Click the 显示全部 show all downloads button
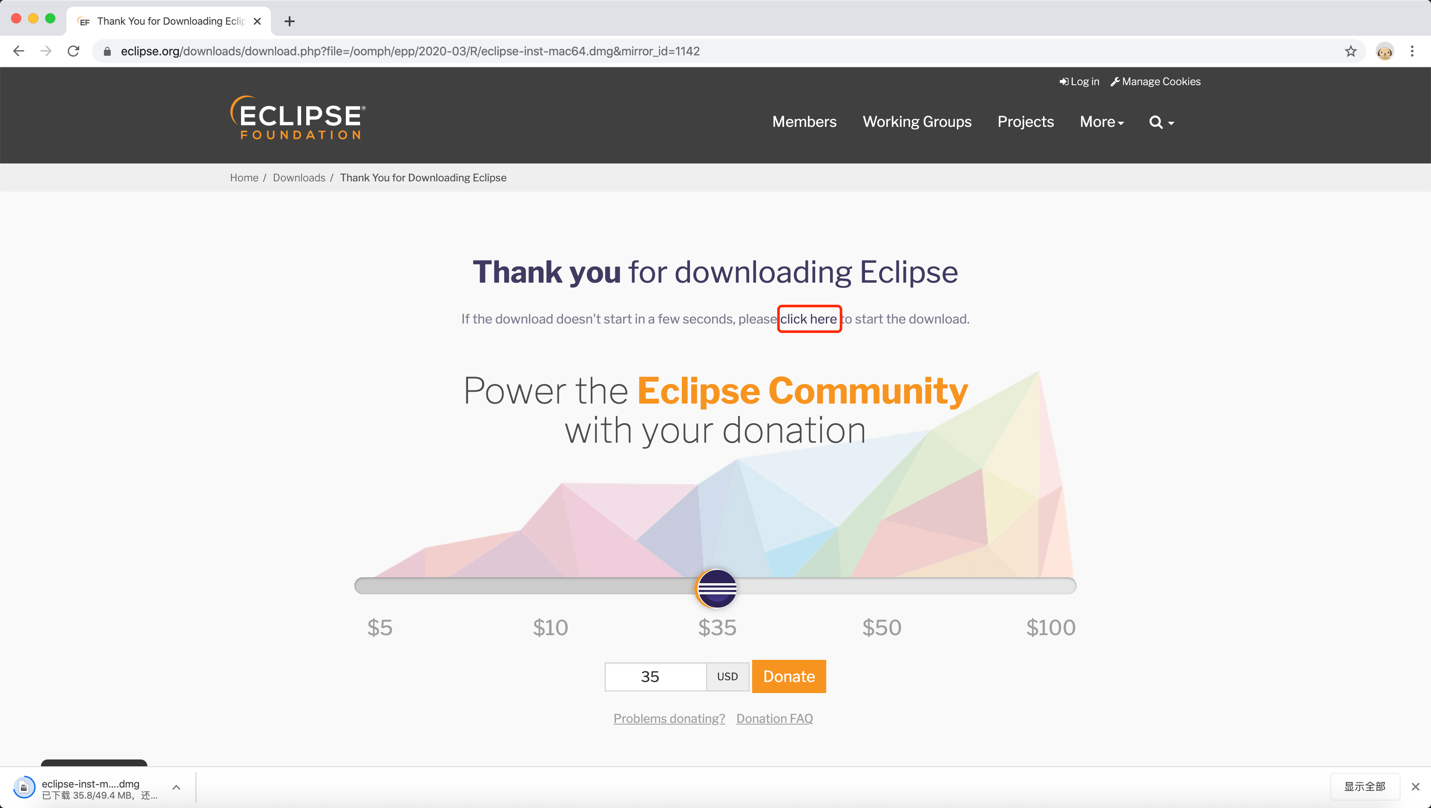The width and height of the screenshot is (1431, 808). 1364,786
